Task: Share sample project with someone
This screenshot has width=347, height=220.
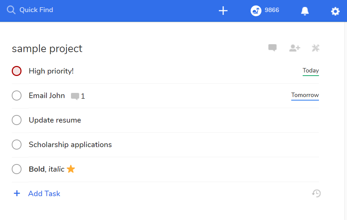Action: coord(294,48)
